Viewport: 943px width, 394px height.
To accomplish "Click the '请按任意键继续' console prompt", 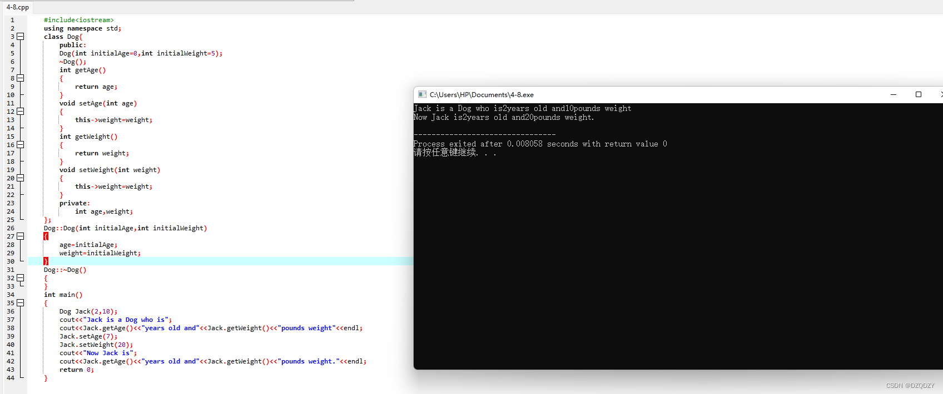I will tap(455, 153).
